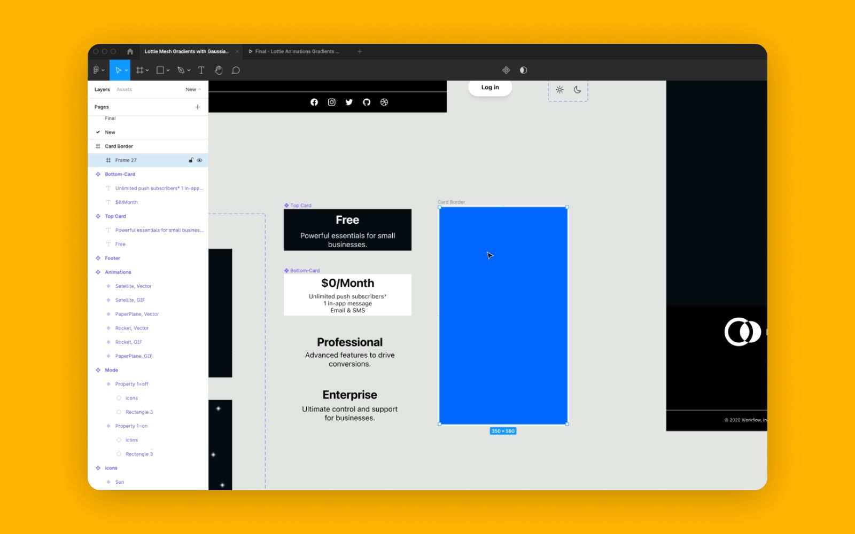The image size is (855, 534).
Task: Click the Instagram icon in the footer design
Action: (x=331, y=102)
